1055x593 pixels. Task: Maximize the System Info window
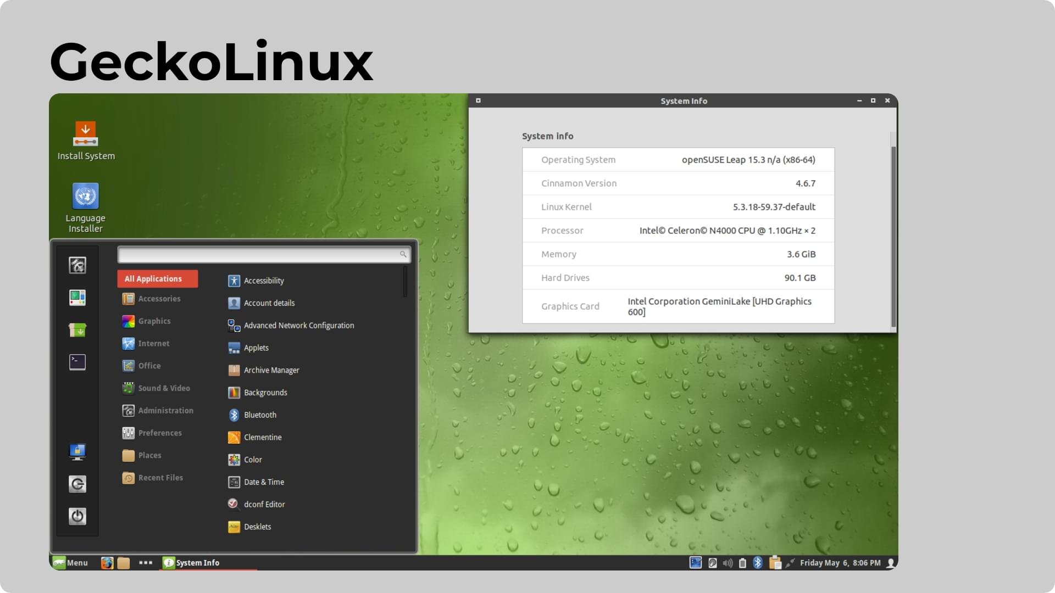[x=873, y=100]
